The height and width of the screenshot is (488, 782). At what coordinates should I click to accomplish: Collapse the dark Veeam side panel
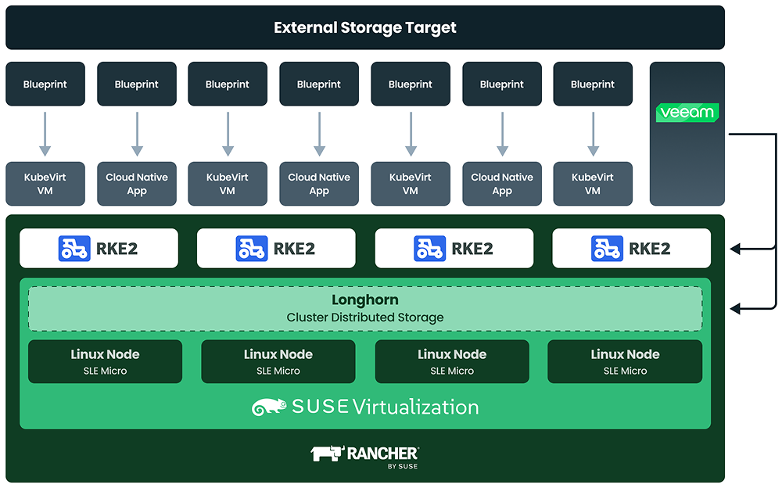[x=687, y=135]
